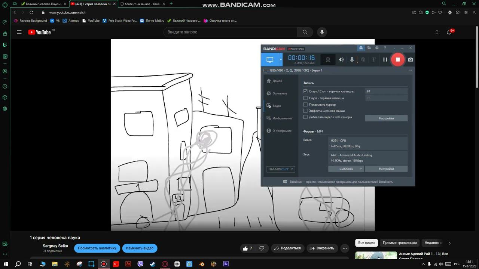Reload the YouTube page
This screenshot has height=269, width=479.
pyautogui.click(x=31, y=12)
